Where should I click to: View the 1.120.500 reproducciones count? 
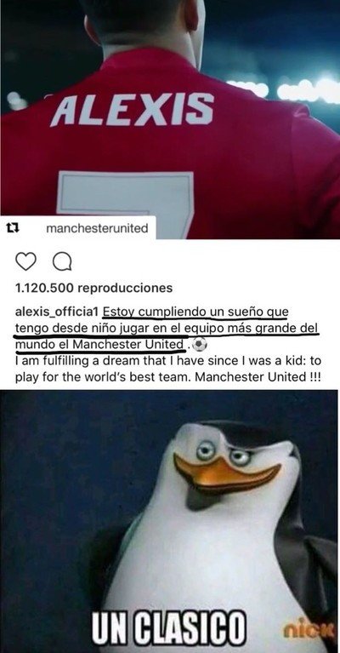click(93, 288)
